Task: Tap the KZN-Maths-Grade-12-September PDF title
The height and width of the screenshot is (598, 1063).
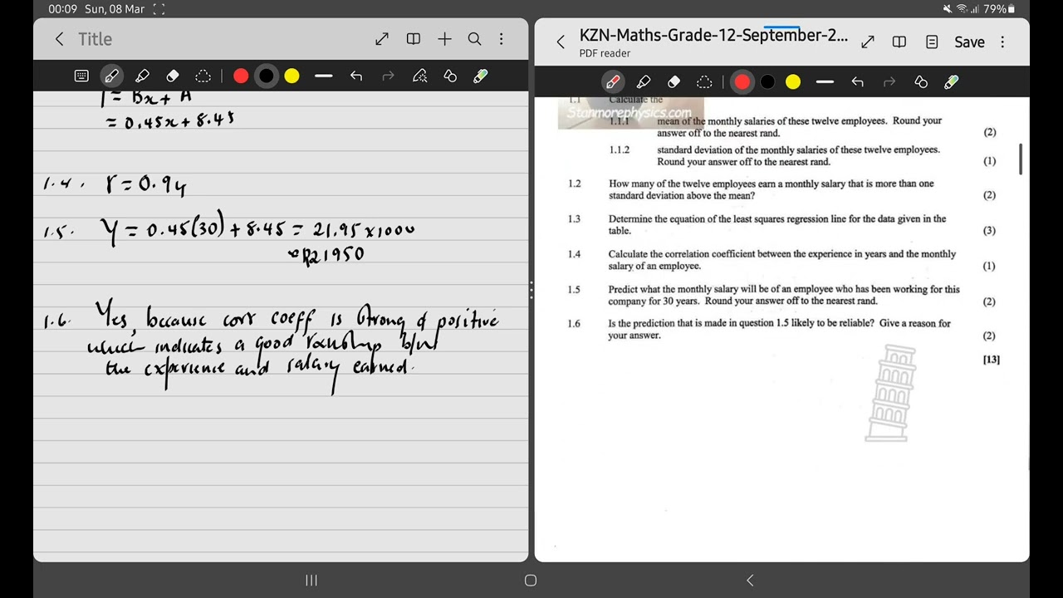Action: (713, 35)
